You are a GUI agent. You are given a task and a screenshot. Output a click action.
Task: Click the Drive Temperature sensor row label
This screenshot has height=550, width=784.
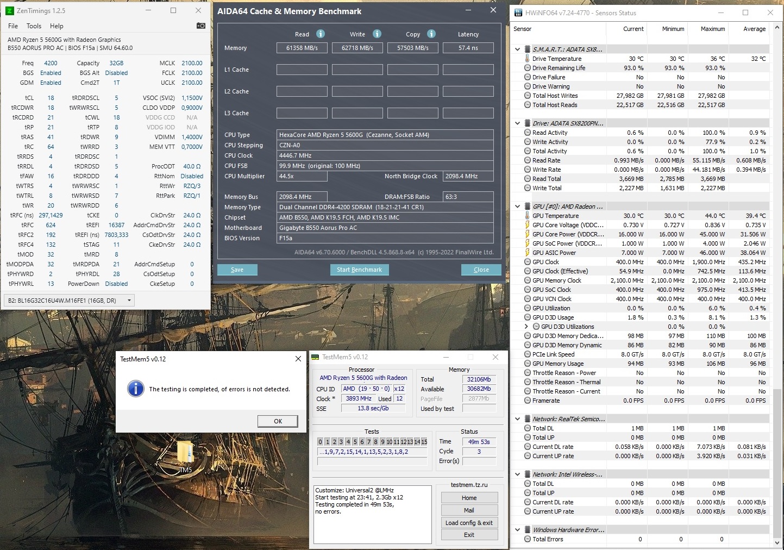557,59
